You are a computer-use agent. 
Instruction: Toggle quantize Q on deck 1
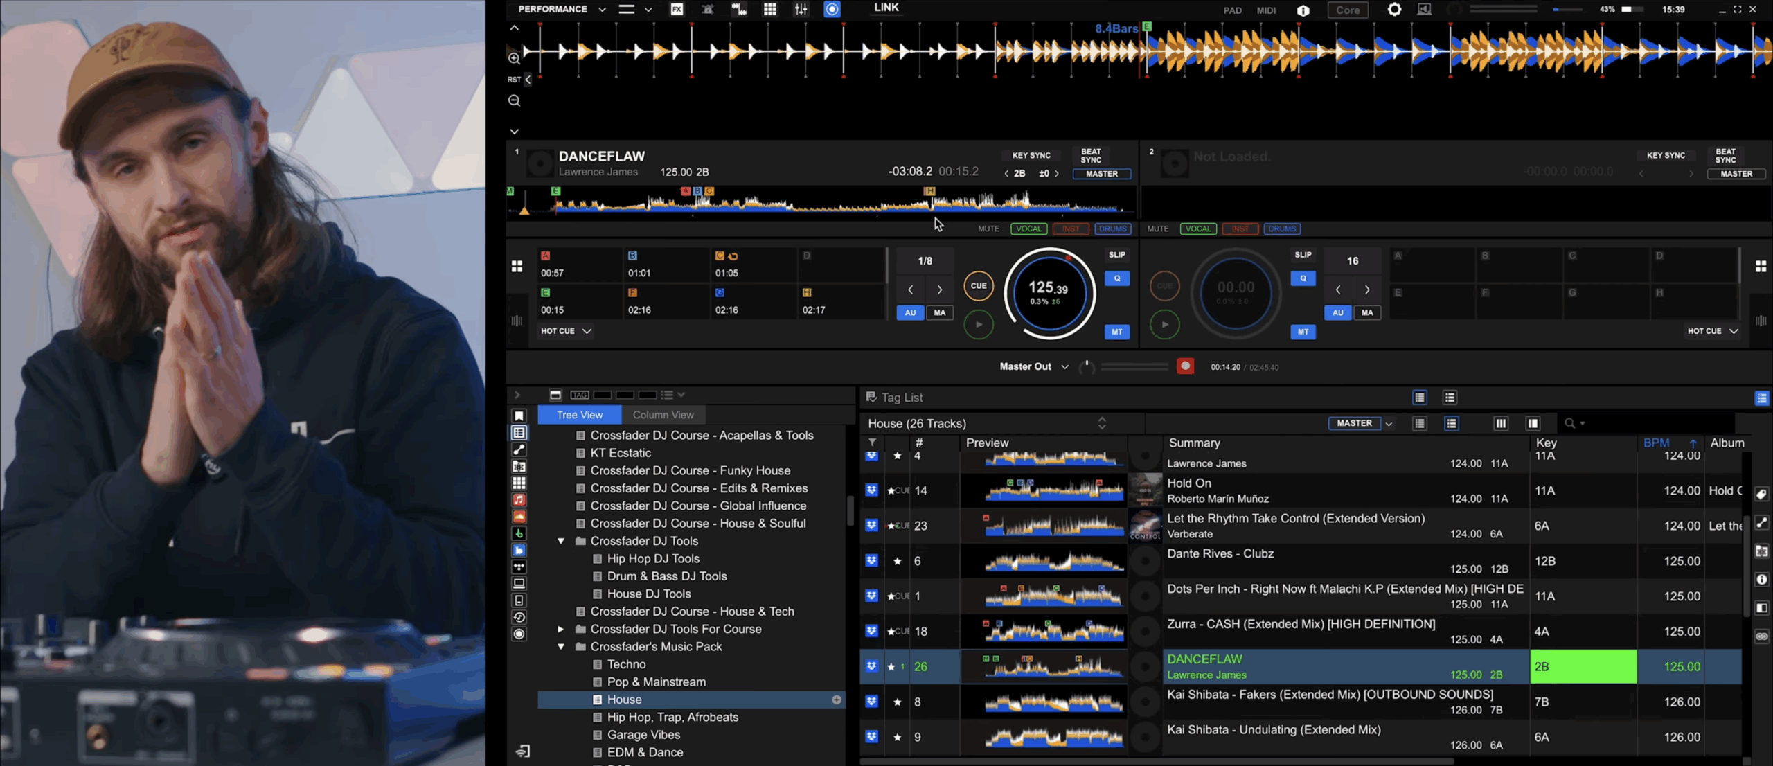click(x=1116, y=278)
